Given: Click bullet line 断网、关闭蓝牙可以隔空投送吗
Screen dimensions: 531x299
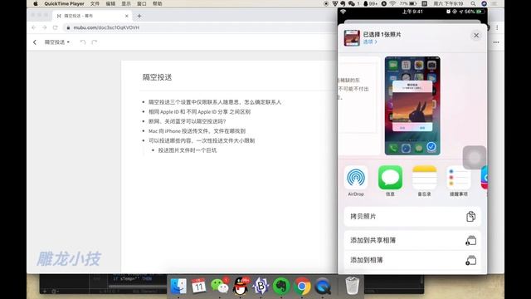Looking at the screenshot, I should pyautogui.click(x=187, y=121).
